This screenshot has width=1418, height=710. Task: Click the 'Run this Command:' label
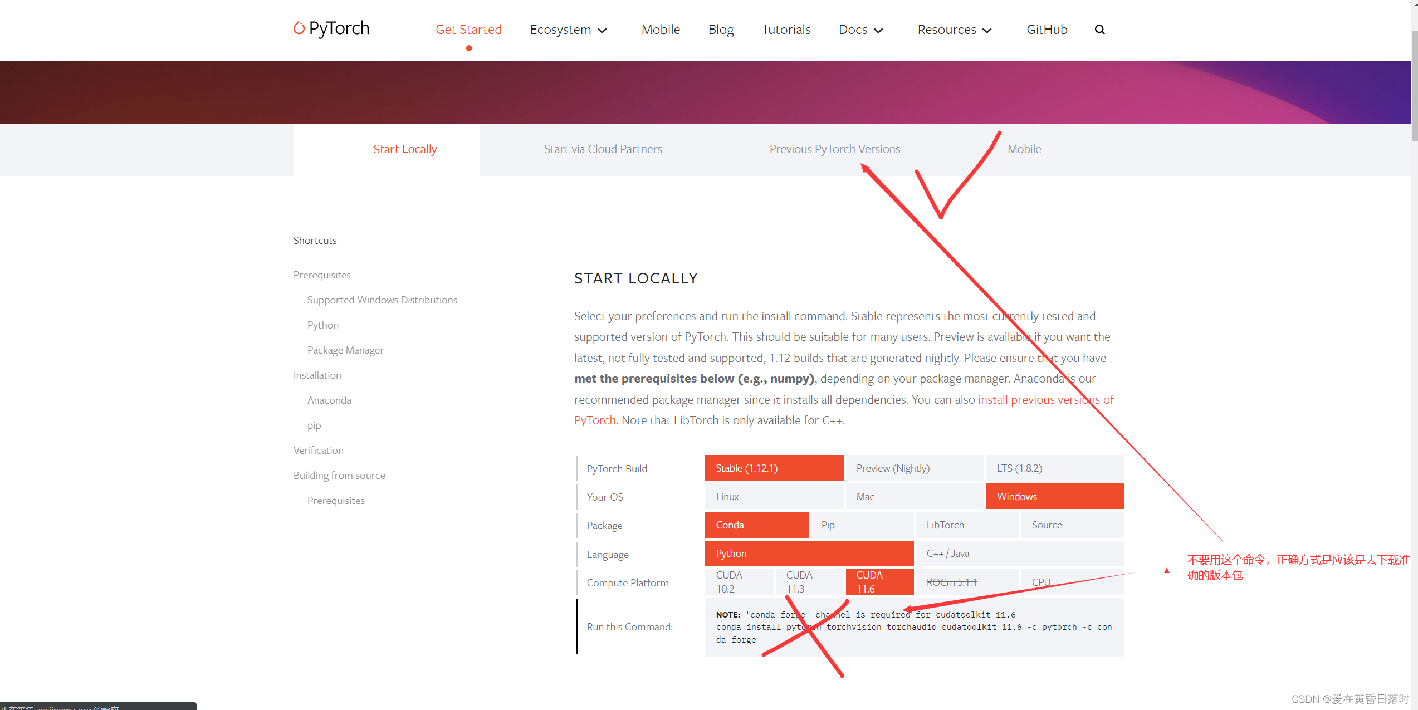(630, 627)
